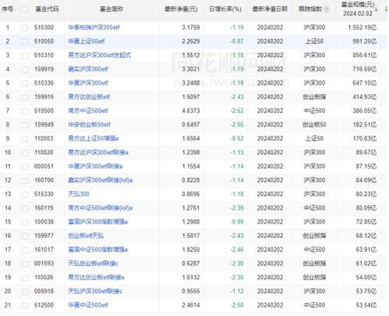Click the fund size 170.83亿 cell
Image resolution: width=389 pixels, height=316 pixels.
[364, 139]
